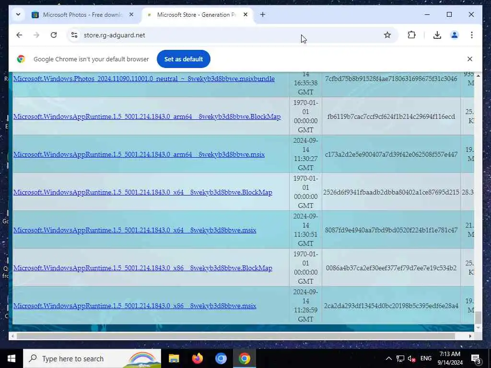Screen dimensions: 491x368
Task: Select hash 7cfbd75b8b91528f4ae7180631698675f31c3046
Action: point(391,79)
